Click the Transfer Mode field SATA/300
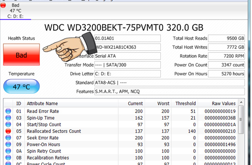252x165 pixels. (x=127, y=65)
